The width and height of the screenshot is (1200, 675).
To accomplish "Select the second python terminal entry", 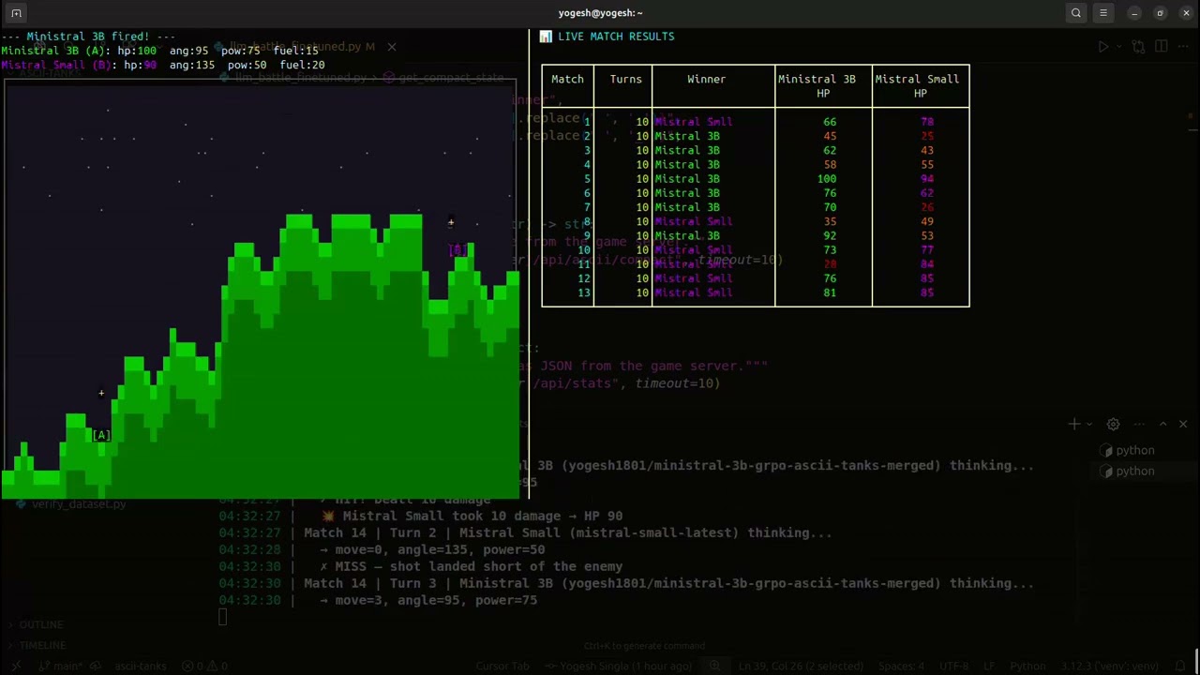I will pos(1128,471).
